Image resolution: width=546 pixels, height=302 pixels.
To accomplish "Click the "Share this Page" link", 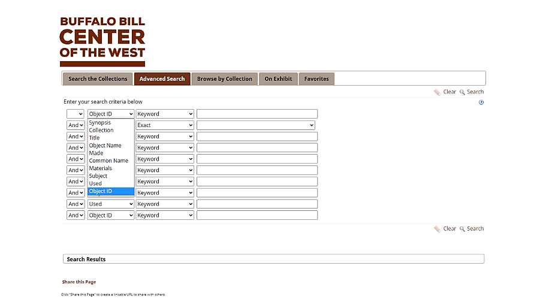I will pos(79,282).
